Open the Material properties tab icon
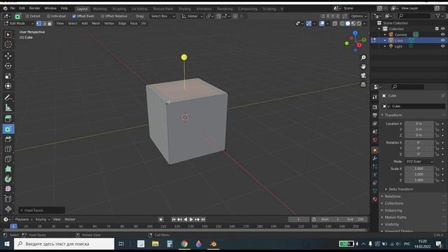448x252 pixels. tap(375, 199)
